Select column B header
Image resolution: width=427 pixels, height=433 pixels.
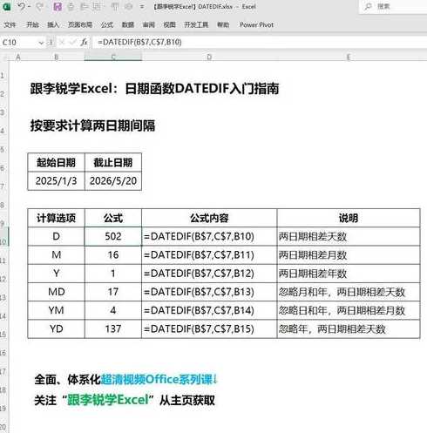[x=56, y=58]
